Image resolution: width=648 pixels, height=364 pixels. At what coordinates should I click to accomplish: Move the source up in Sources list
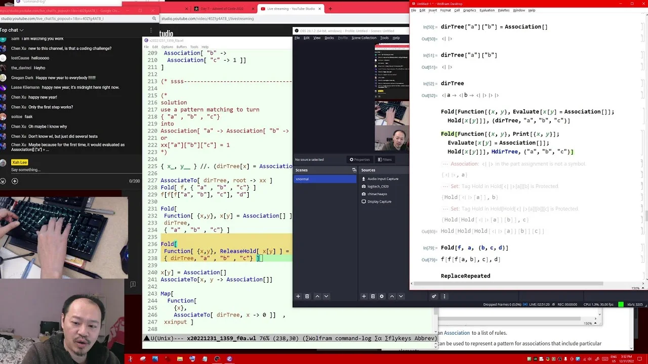[x=392, y=296]
